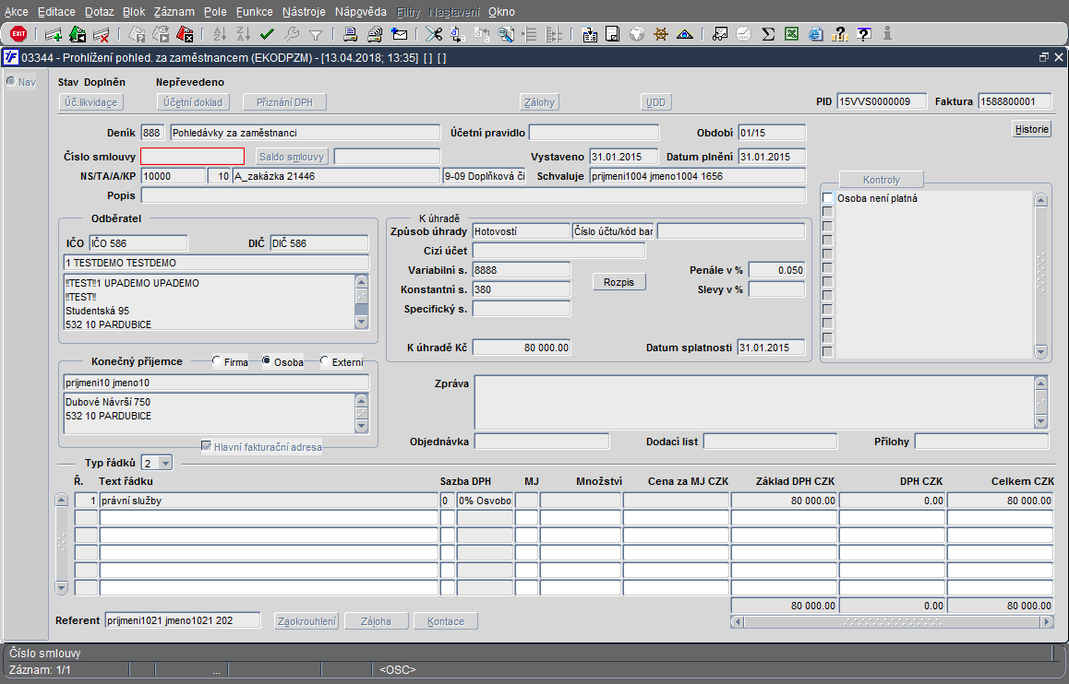
Task: Select the Firma radio button
Action: (217, 362)
